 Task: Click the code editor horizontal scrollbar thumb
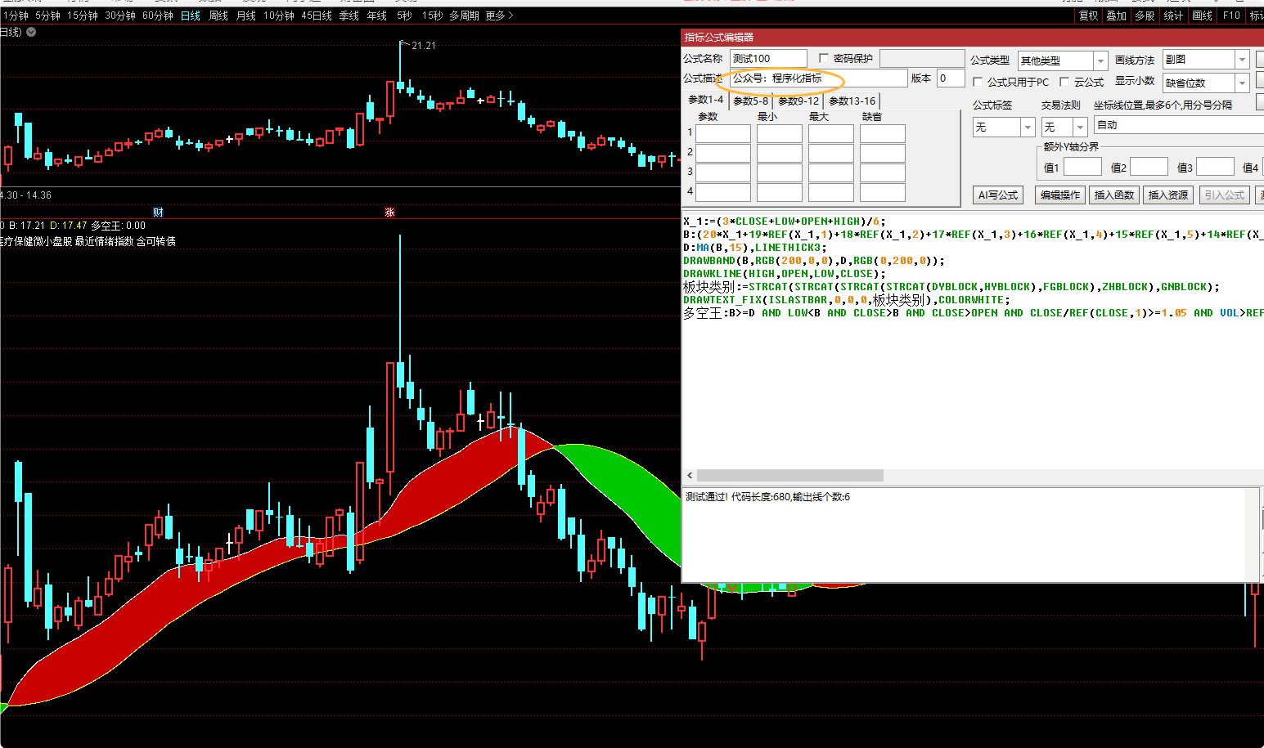(789, 475)
